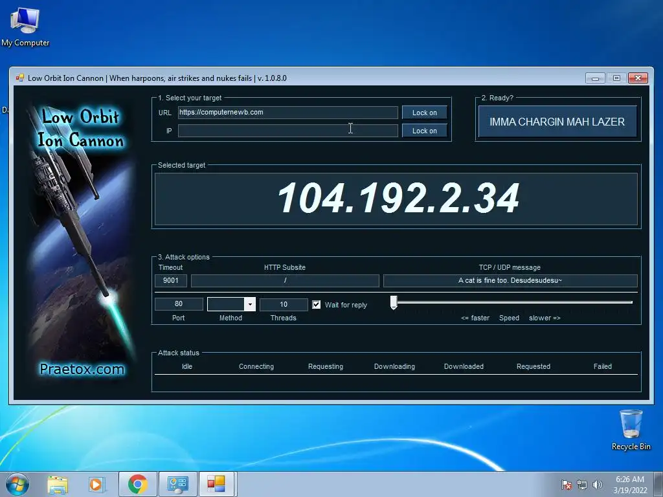Focus the IP input field
The height and width of the screenshot is (497, 663).
[288, 131]
